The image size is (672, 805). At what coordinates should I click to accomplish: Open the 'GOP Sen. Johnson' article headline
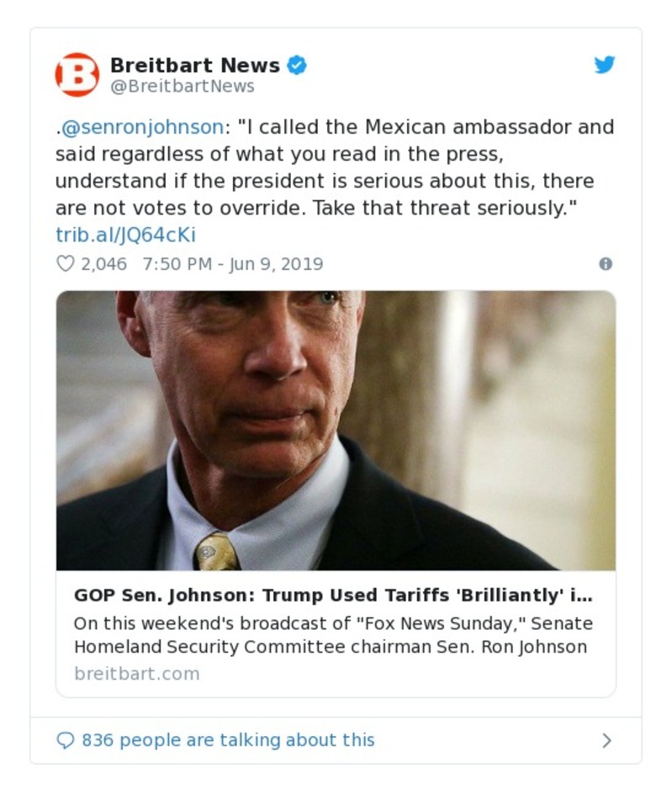point(333,596)
